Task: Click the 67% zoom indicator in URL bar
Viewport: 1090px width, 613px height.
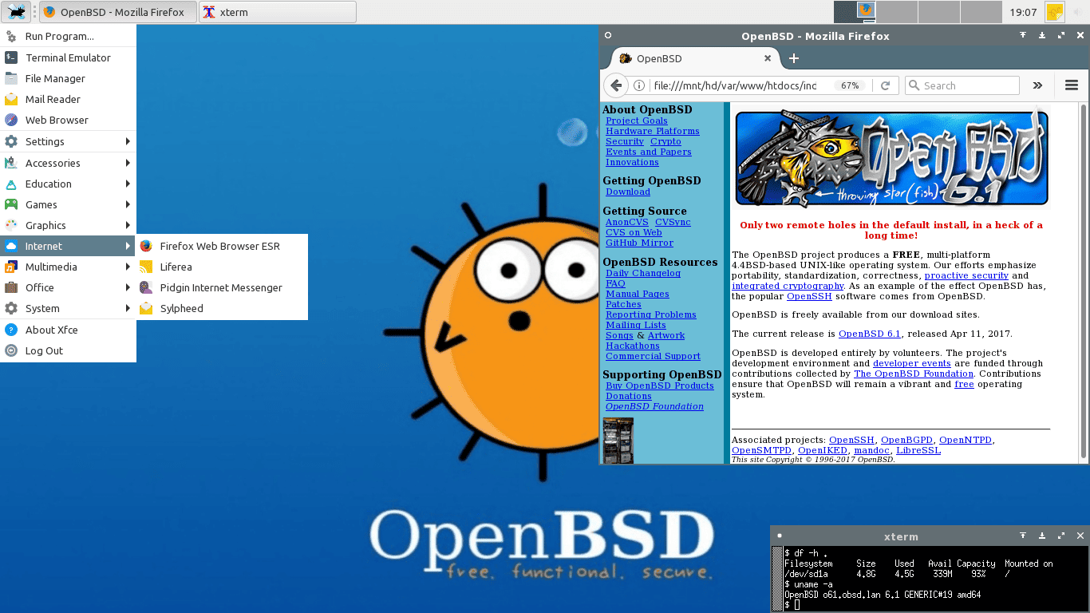Action: tap(850, 85)
